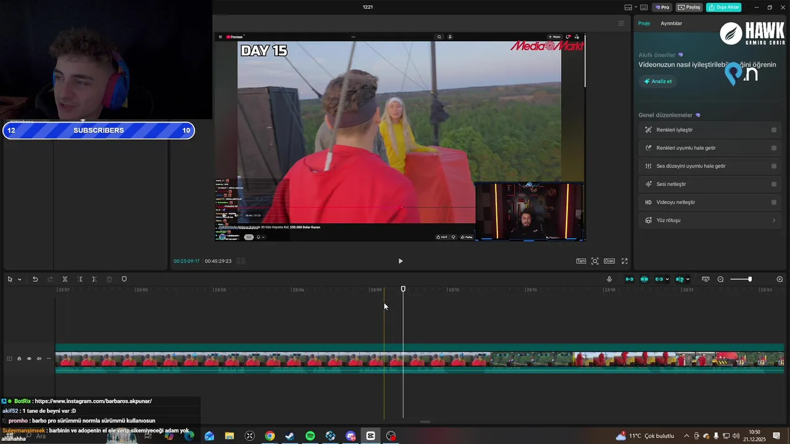Open Spotify from taskbar

pos(310,436)
